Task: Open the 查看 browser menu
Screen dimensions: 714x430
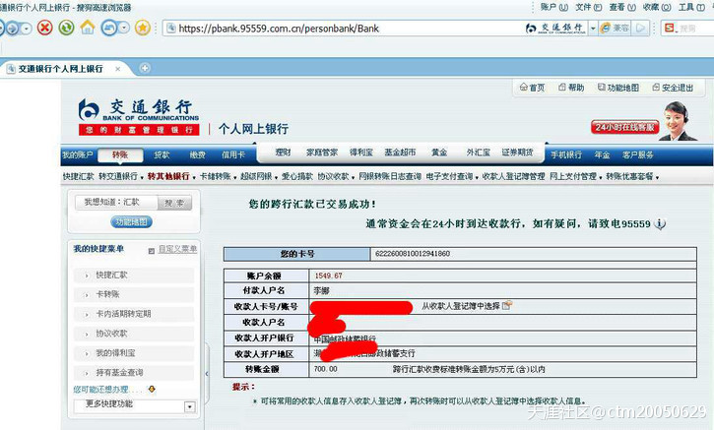Action: (x=622, y=7)
